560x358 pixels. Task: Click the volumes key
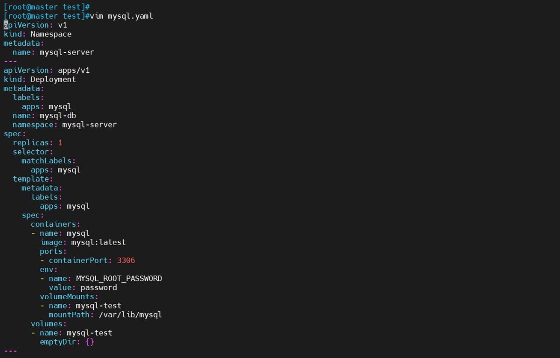pos(49,323)
